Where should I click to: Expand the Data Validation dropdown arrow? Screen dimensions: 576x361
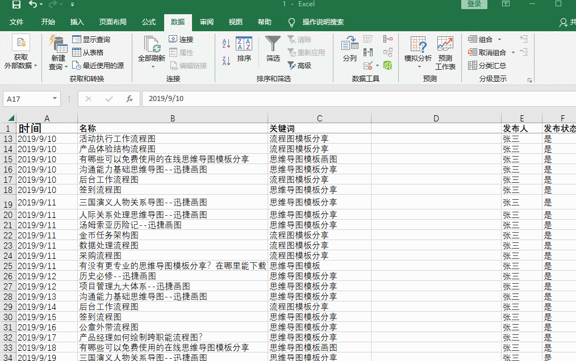pos(378,66)
